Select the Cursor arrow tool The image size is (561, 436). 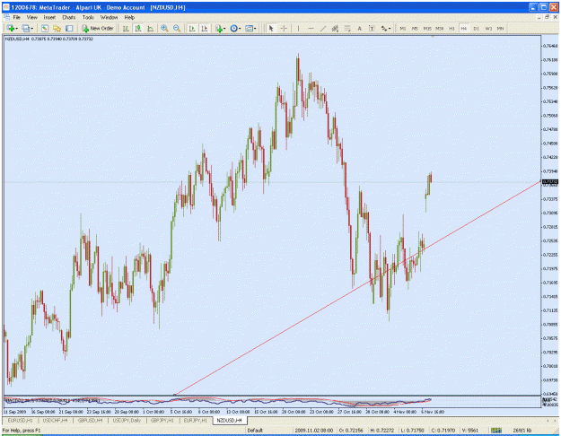point(271,28)
